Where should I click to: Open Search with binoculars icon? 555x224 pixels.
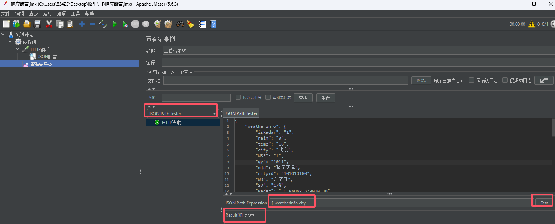pos(180,24)
